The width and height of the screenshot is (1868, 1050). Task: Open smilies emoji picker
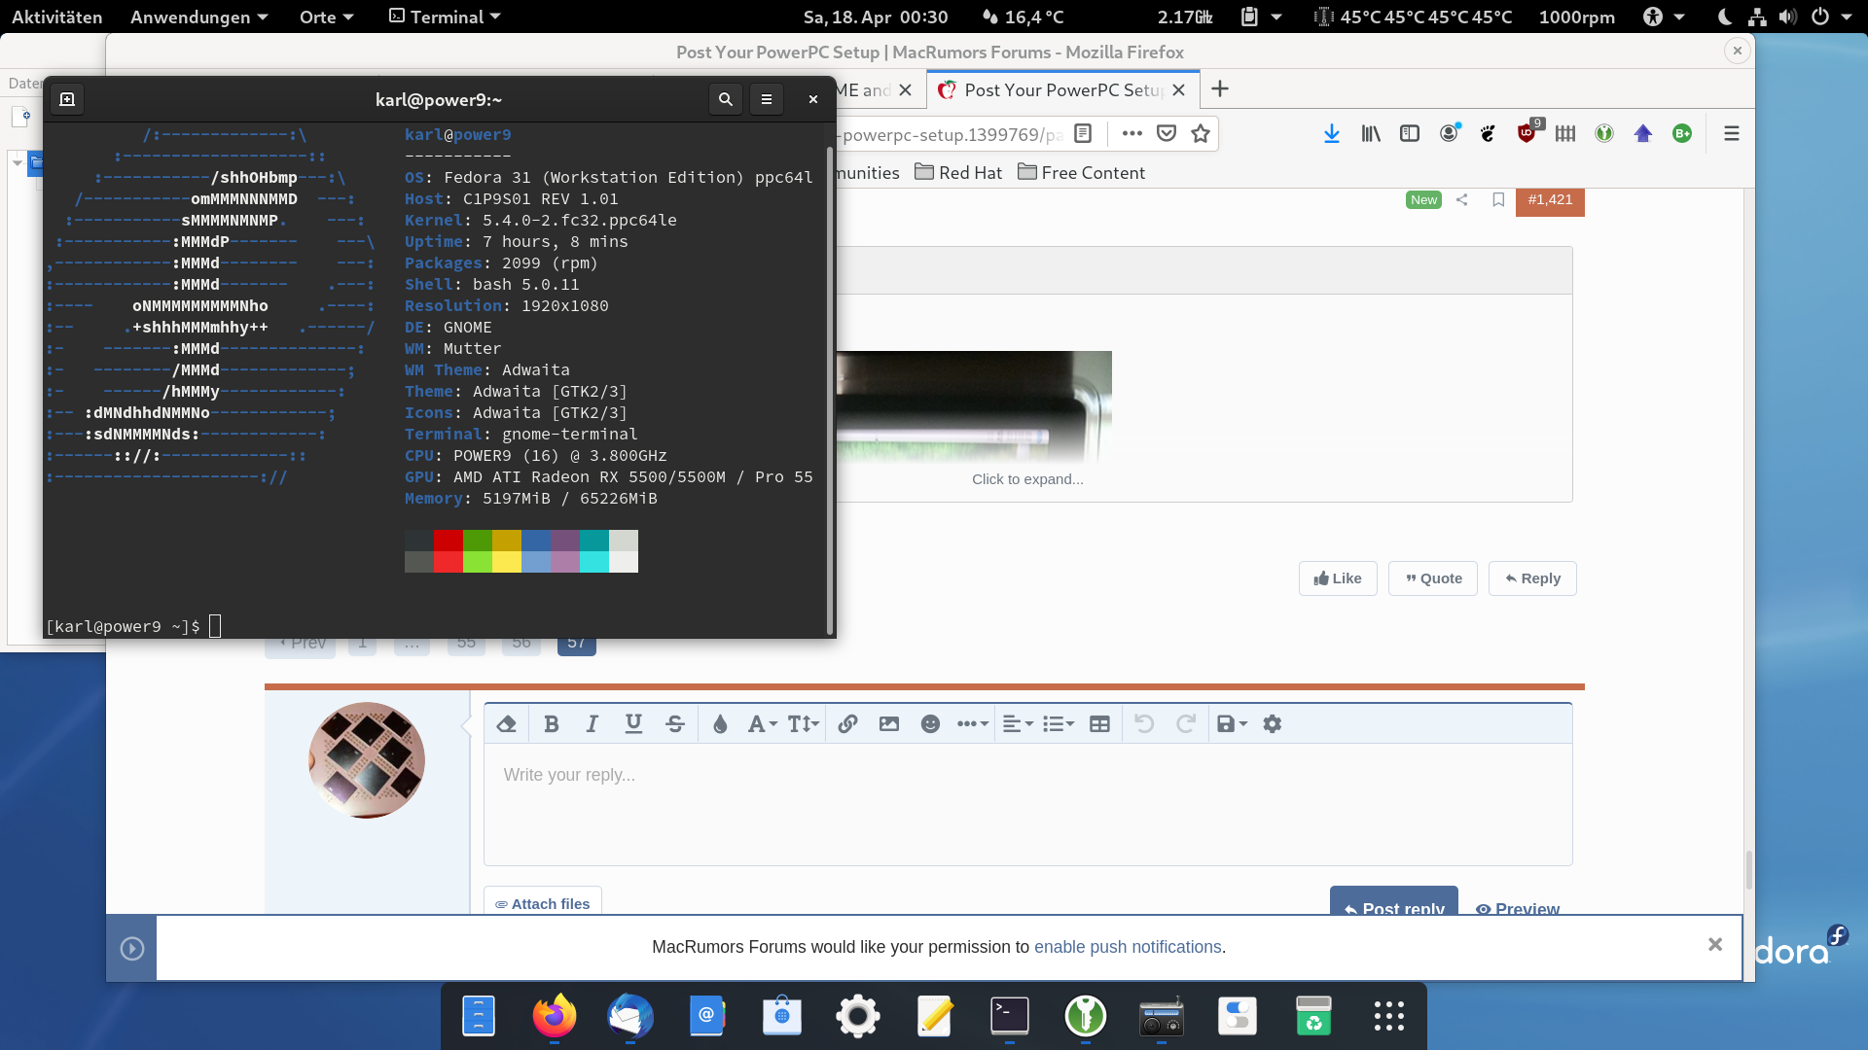coord(930,724)
